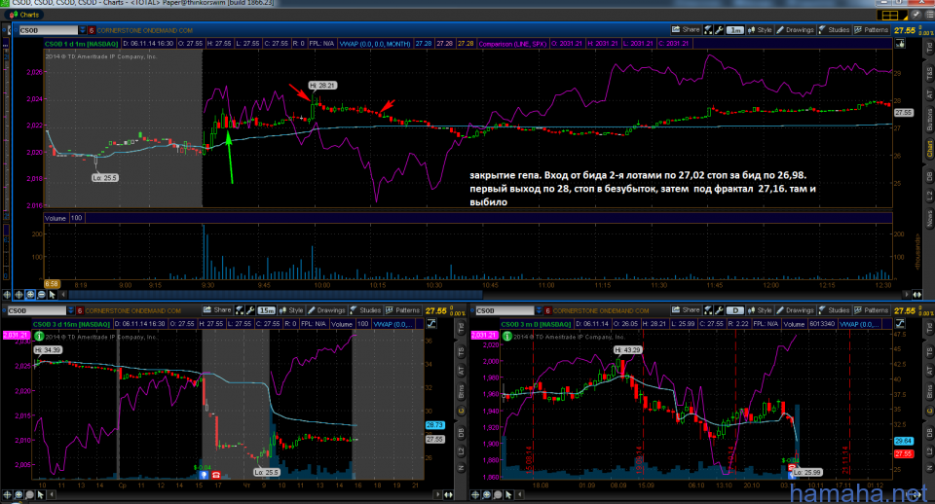Click the green info icon in 15m chart
Viewport: 935px width, 504px height.
click(39, 336)
